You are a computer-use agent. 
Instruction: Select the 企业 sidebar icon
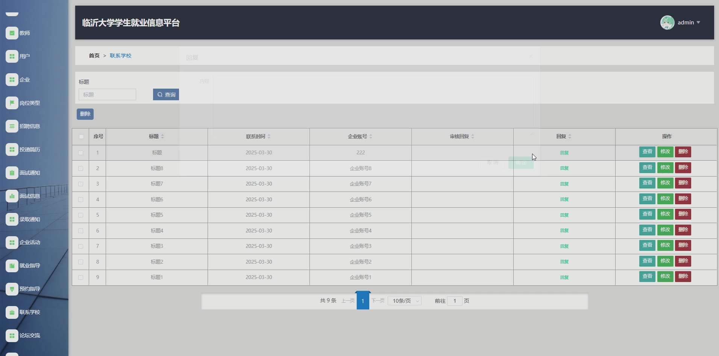point(12,80)
